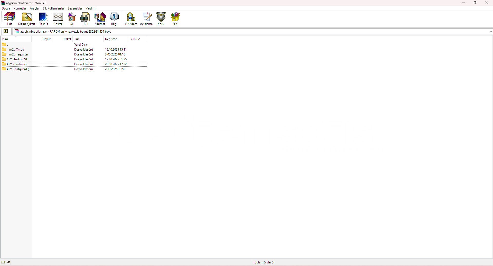Image resolution: width=493 pixels, height=266 pixels.
Task: Minimize the WinRAR window
Action: click(x=463, y=3)
